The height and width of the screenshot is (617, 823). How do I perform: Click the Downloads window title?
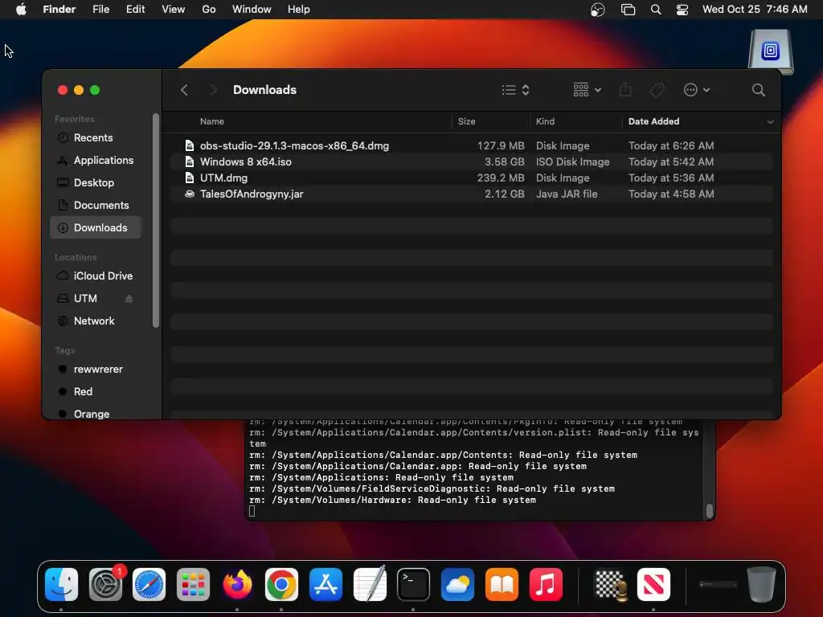pos(264,90)
